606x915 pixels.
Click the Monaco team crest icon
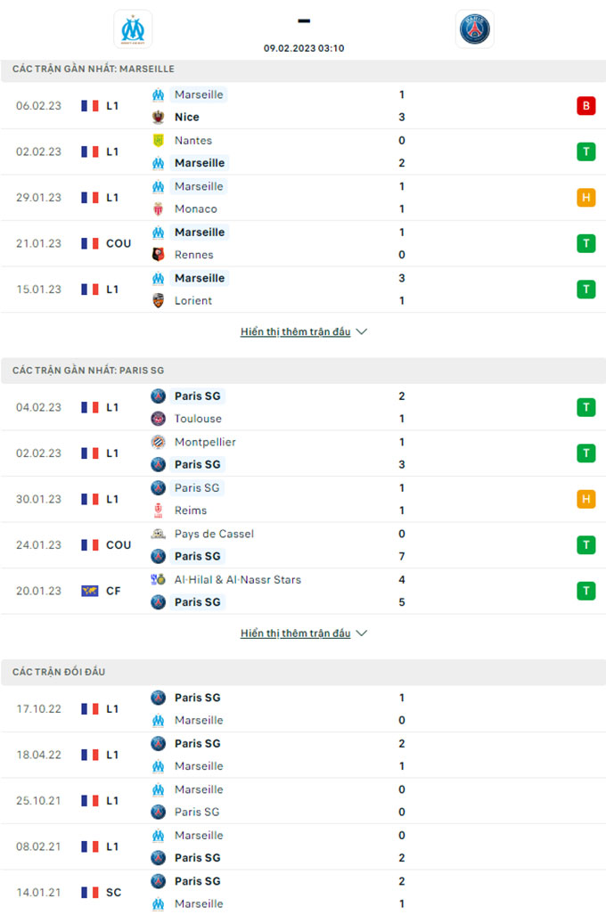click(159, 208)
